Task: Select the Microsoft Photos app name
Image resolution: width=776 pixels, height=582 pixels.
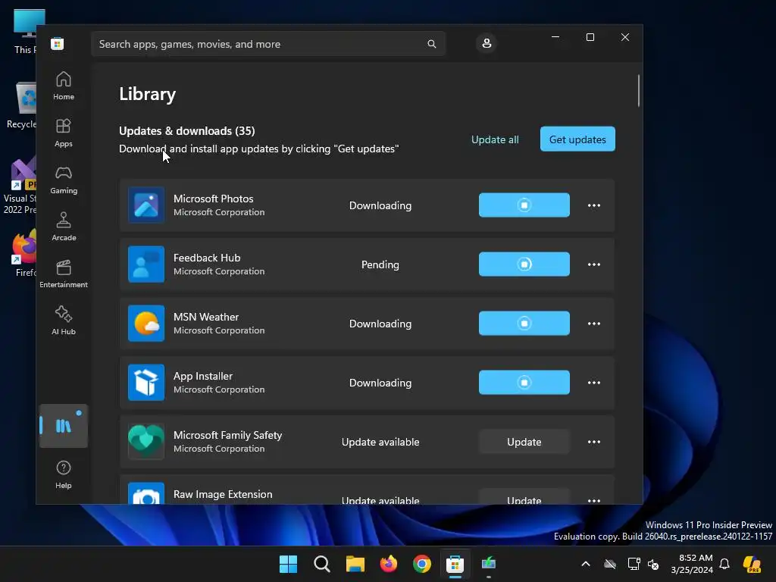Action: (x=213, y=199)
